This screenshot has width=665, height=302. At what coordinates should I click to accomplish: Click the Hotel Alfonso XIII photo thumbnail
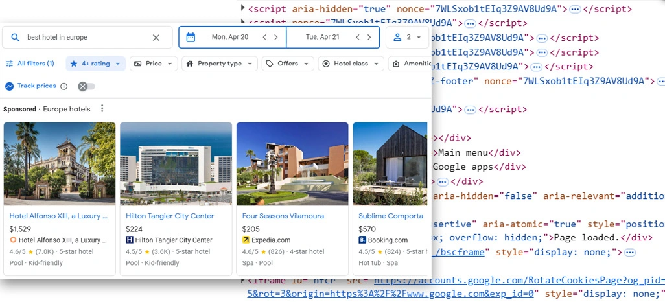60,164
